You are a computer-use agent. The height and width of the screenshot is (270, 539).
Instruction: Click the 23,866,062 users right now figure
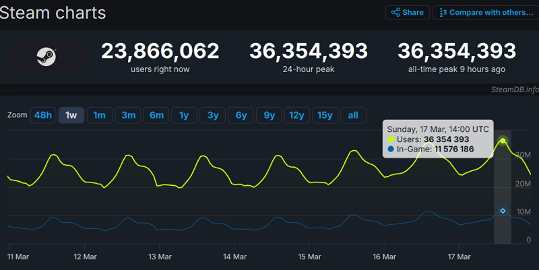point(160,51)
